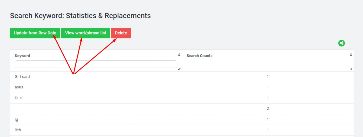This screenshot has height=137, width=363.
Task: Click the search count for Gift card
Action: click(268, 77)
